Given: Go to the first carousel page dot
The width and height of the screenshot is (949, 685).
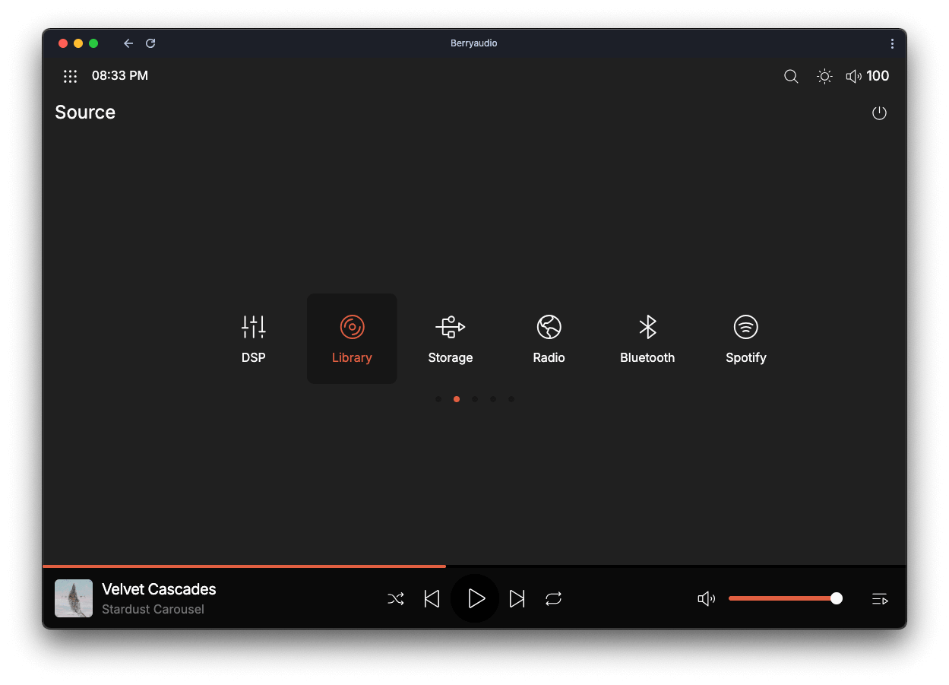Looking at the screenshot, I should (438, 399).
